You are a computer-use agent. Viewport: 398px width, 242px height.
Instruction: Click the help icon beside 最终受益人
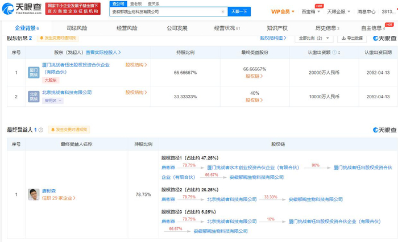point(40,130)
